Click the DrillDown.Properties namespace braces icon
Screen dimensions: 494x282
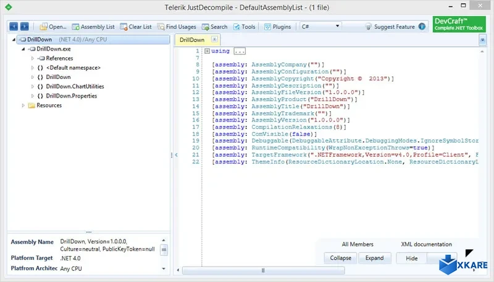(x=40, y=96)
